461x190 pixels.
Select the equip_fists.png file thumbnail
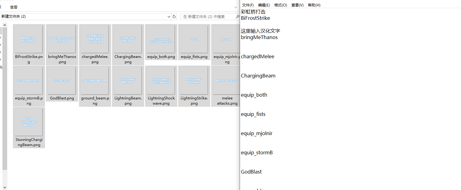coord(194,39)
